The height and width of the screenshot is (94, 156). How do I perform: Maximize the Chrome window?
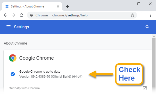139,4
